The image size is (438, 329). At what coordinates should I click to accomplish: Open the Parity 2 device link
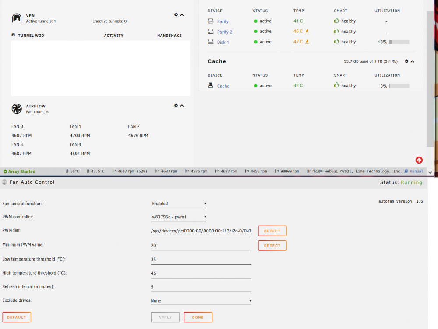point(225,32)
